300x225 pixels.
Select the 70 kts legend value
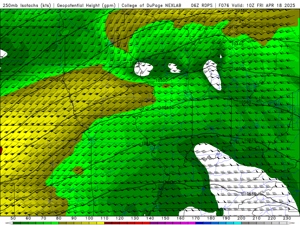pos(43,218)
